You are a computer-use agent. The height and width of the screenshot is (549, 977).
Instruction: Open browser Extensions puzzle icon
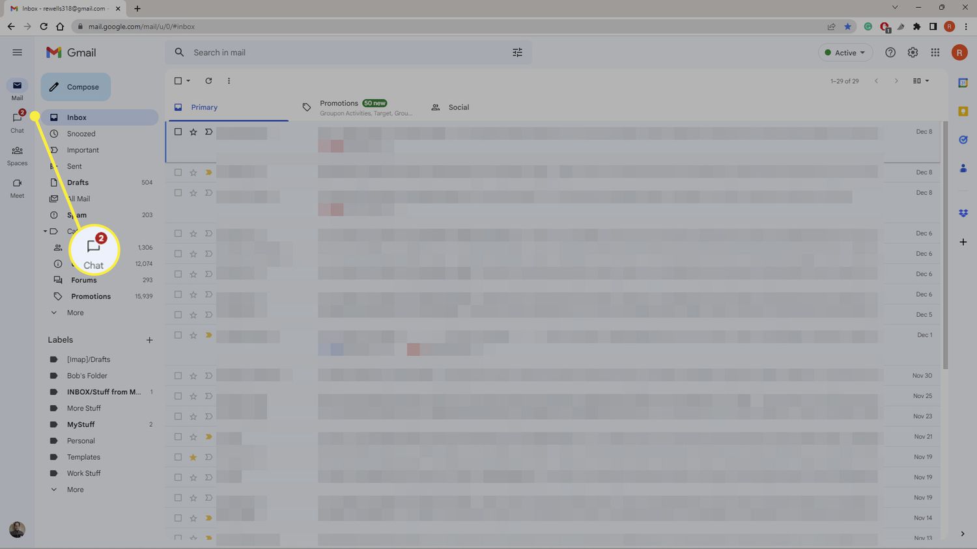tap(917, 27)
